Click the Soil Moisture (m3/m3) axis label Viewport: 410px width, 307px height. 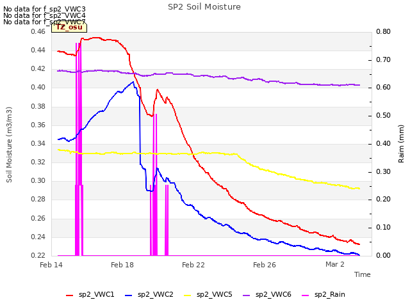pos(9,145)
